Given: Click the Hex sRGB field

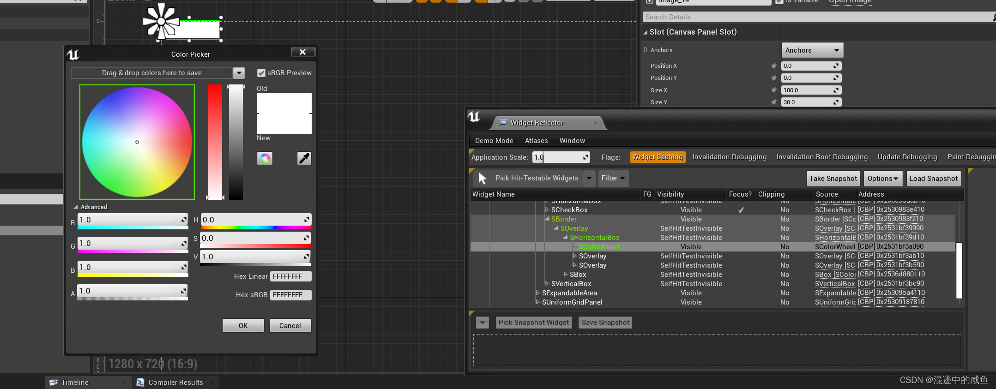Looking at the screenshot, I should [x=290, y=295].
